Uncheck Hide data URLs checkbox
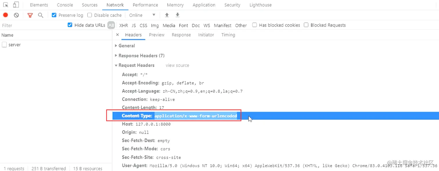The height and width of the screenshot is (171, 439). [70, 25]
